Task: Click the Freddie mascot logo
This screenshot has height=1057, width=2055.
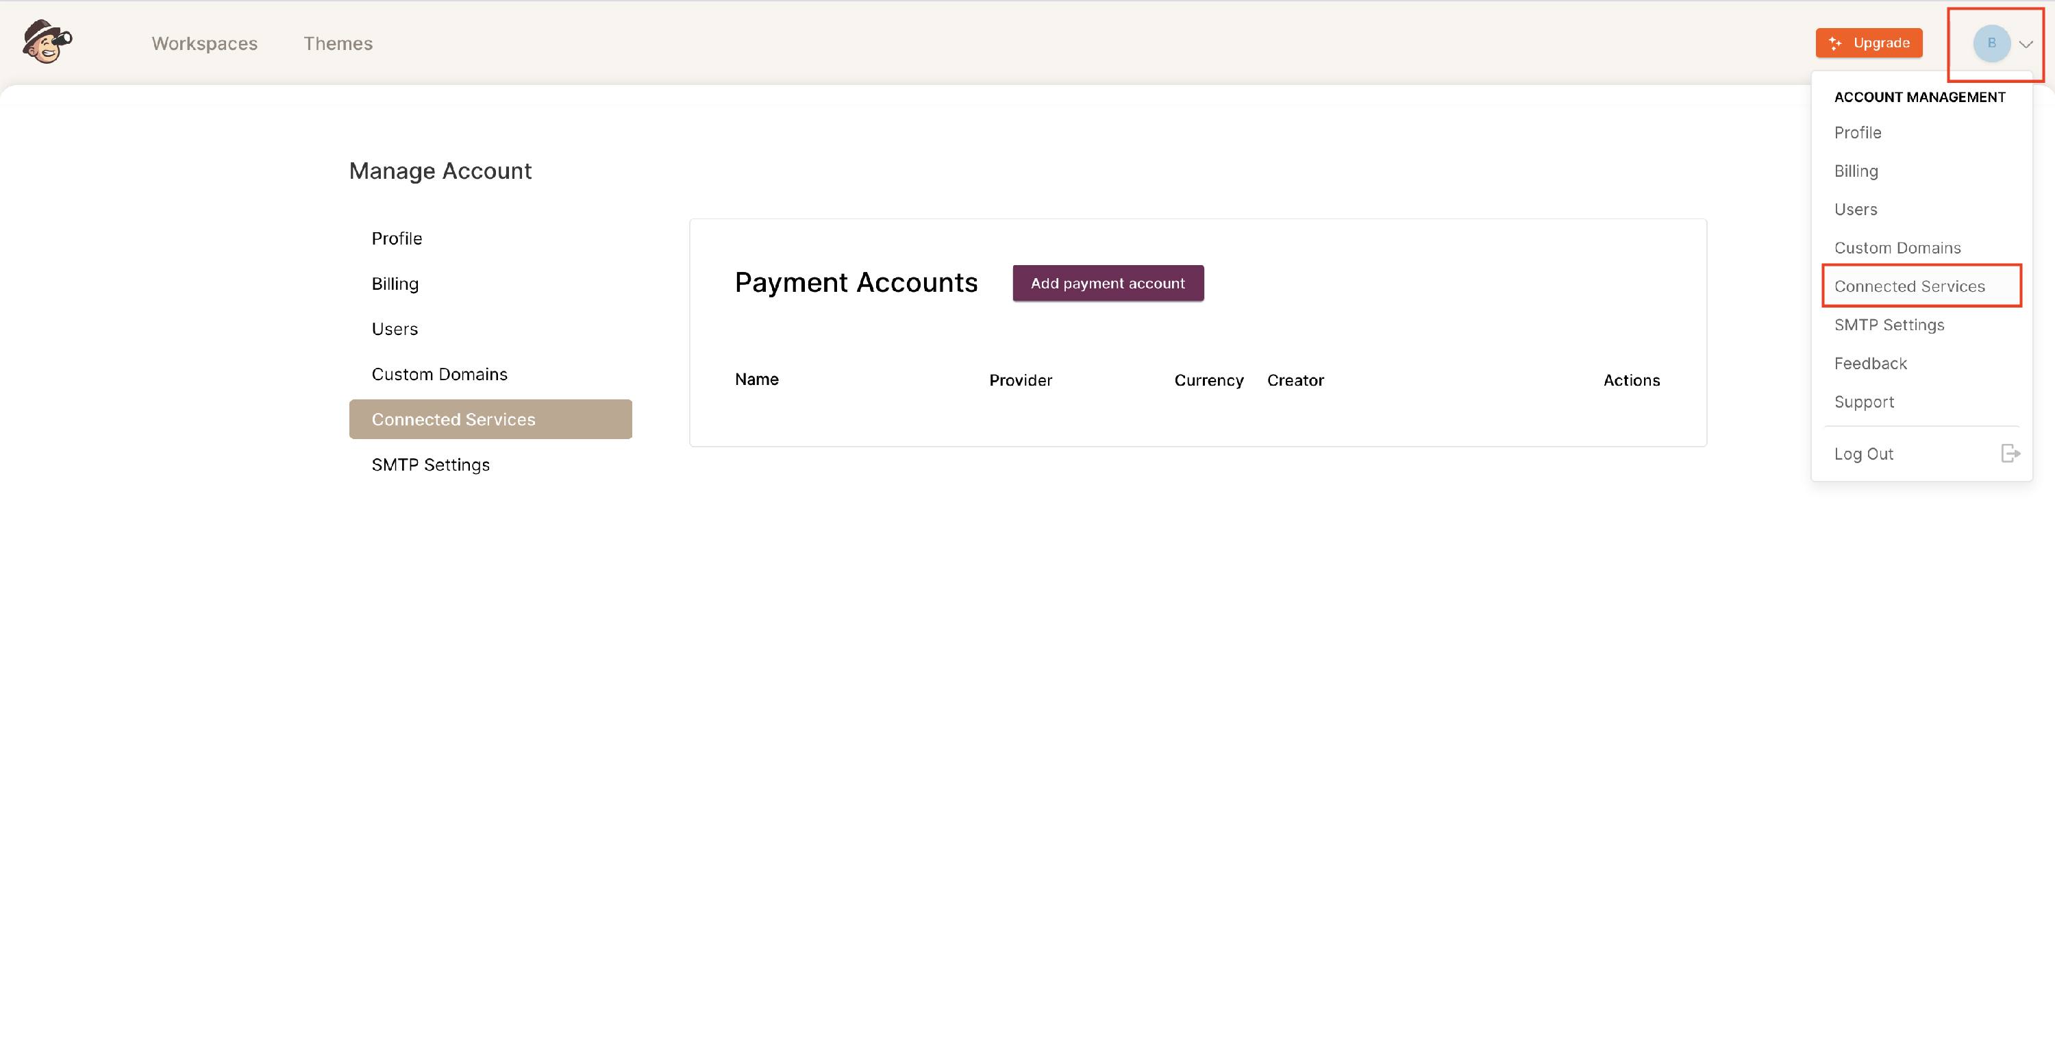Action: [47, 42]
